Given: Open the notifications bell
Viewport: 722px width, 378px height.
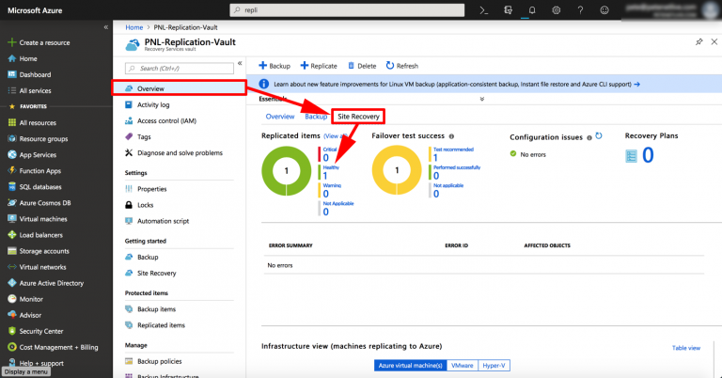Looking at the screenshot, I should coord(532,10).
